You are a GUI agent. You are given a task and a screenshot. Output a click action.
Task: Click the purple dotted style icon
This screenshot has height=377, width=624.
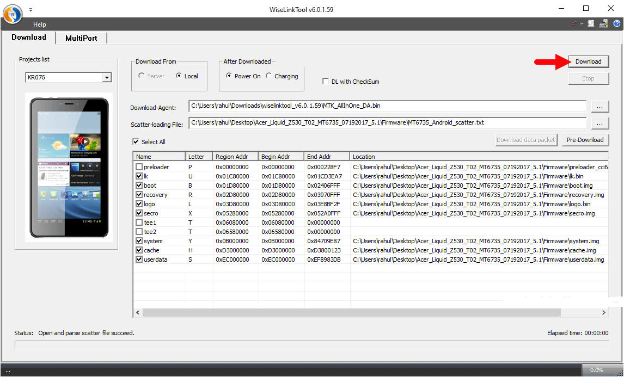[x=574, y=24]
